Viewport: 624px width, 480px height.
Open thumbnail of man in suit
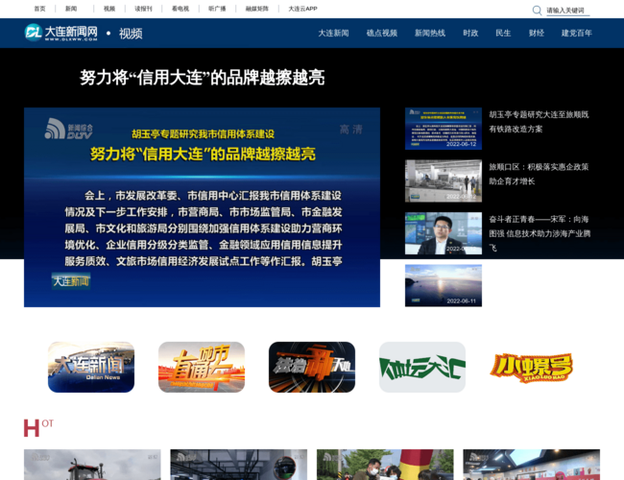pos(444,233)
